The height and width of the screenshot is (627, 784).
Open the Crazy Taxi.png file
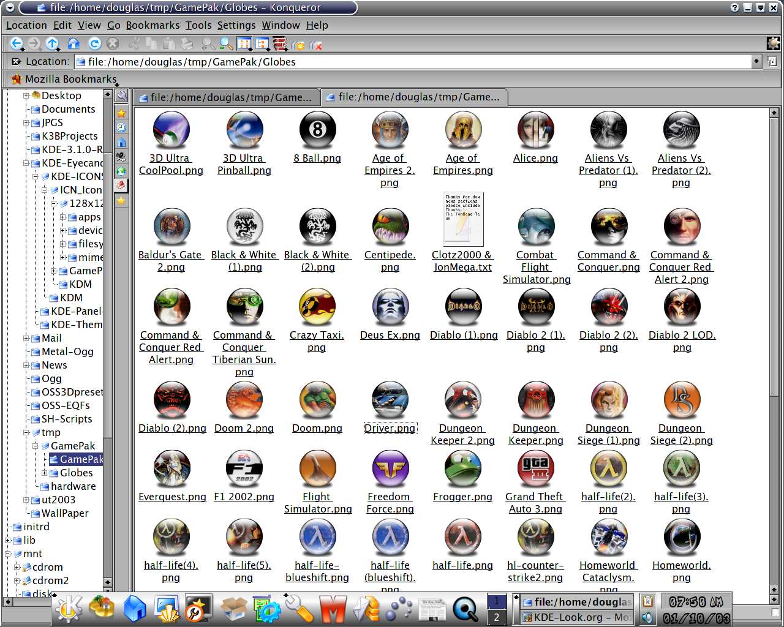tap(317, 341)
